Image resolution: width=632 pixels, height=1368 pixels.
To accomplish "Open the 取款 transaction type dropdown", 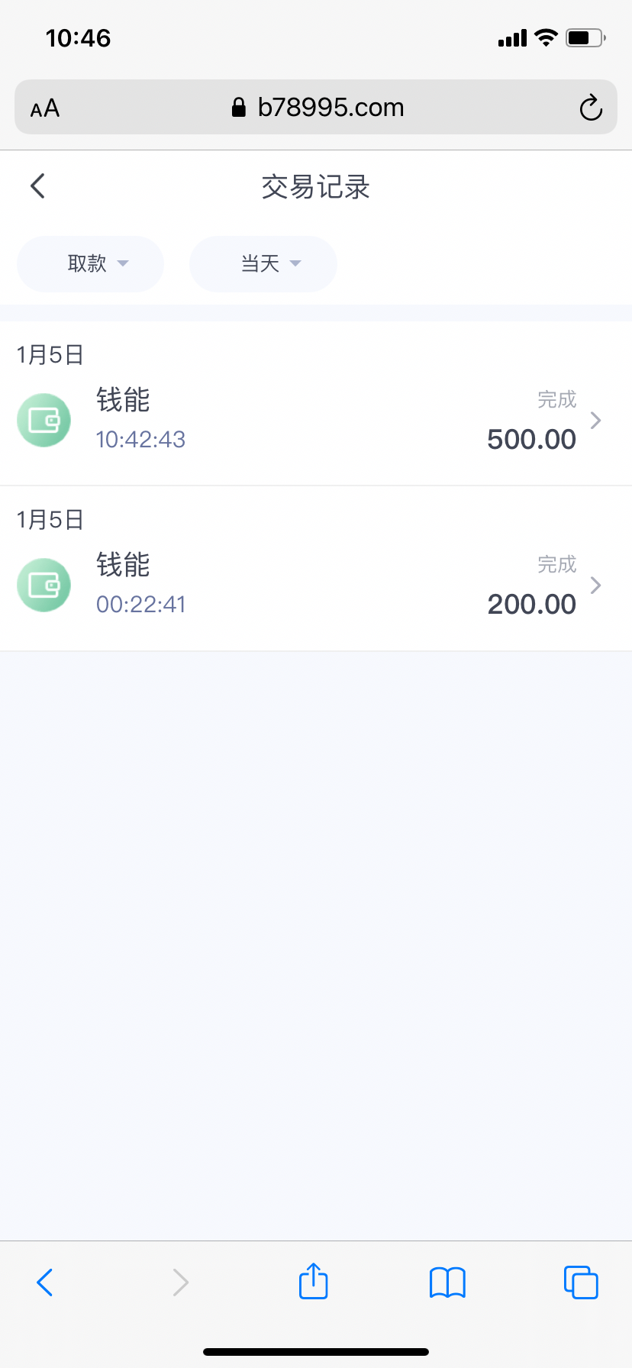I will 90,264.
